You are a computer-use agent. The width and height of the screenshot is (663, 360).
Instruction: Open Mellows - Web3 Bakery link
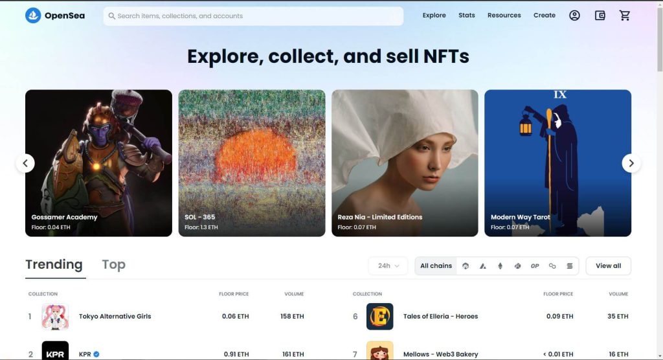pos(440,355)
